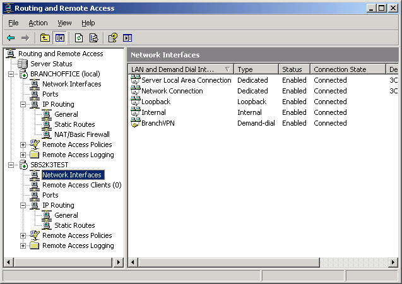
Task: Click the Server Local Area Connection interface icon
Action: [135, 80]
